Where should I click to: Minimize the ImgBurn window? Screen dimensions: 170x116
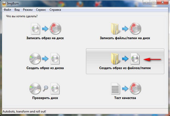coord(146,3)
